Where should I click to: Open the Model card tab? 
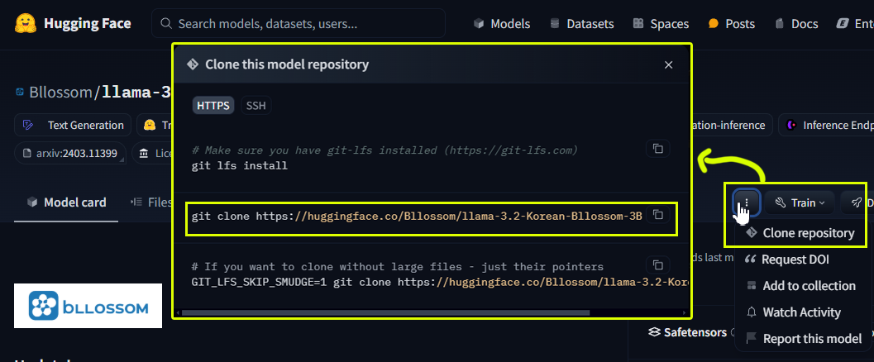[x=66, y=202]
